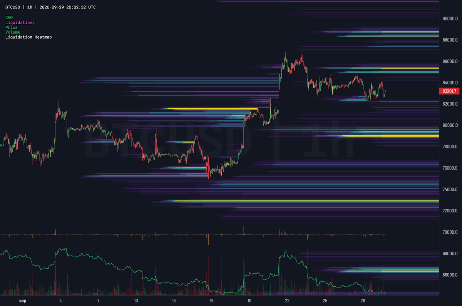Click the day 25 label on time axis

[x=325, y=300]
